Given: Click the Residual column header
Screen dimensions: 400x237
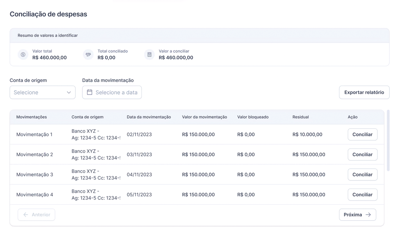Looking at the screenshot, I should [x=300, y=117].
